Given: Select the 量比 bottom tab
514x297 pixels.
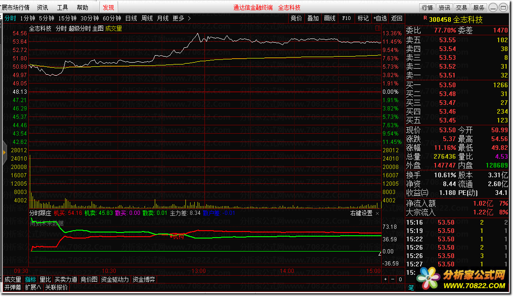Looking at the screenshot, I should click(x=45, y=279).
